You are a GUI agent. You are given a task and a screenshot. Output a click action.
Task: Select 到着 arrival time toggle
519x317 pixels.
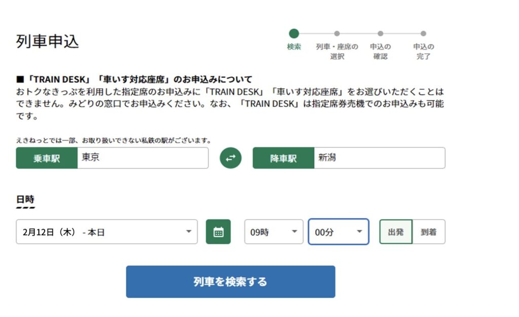click(429, 232)
